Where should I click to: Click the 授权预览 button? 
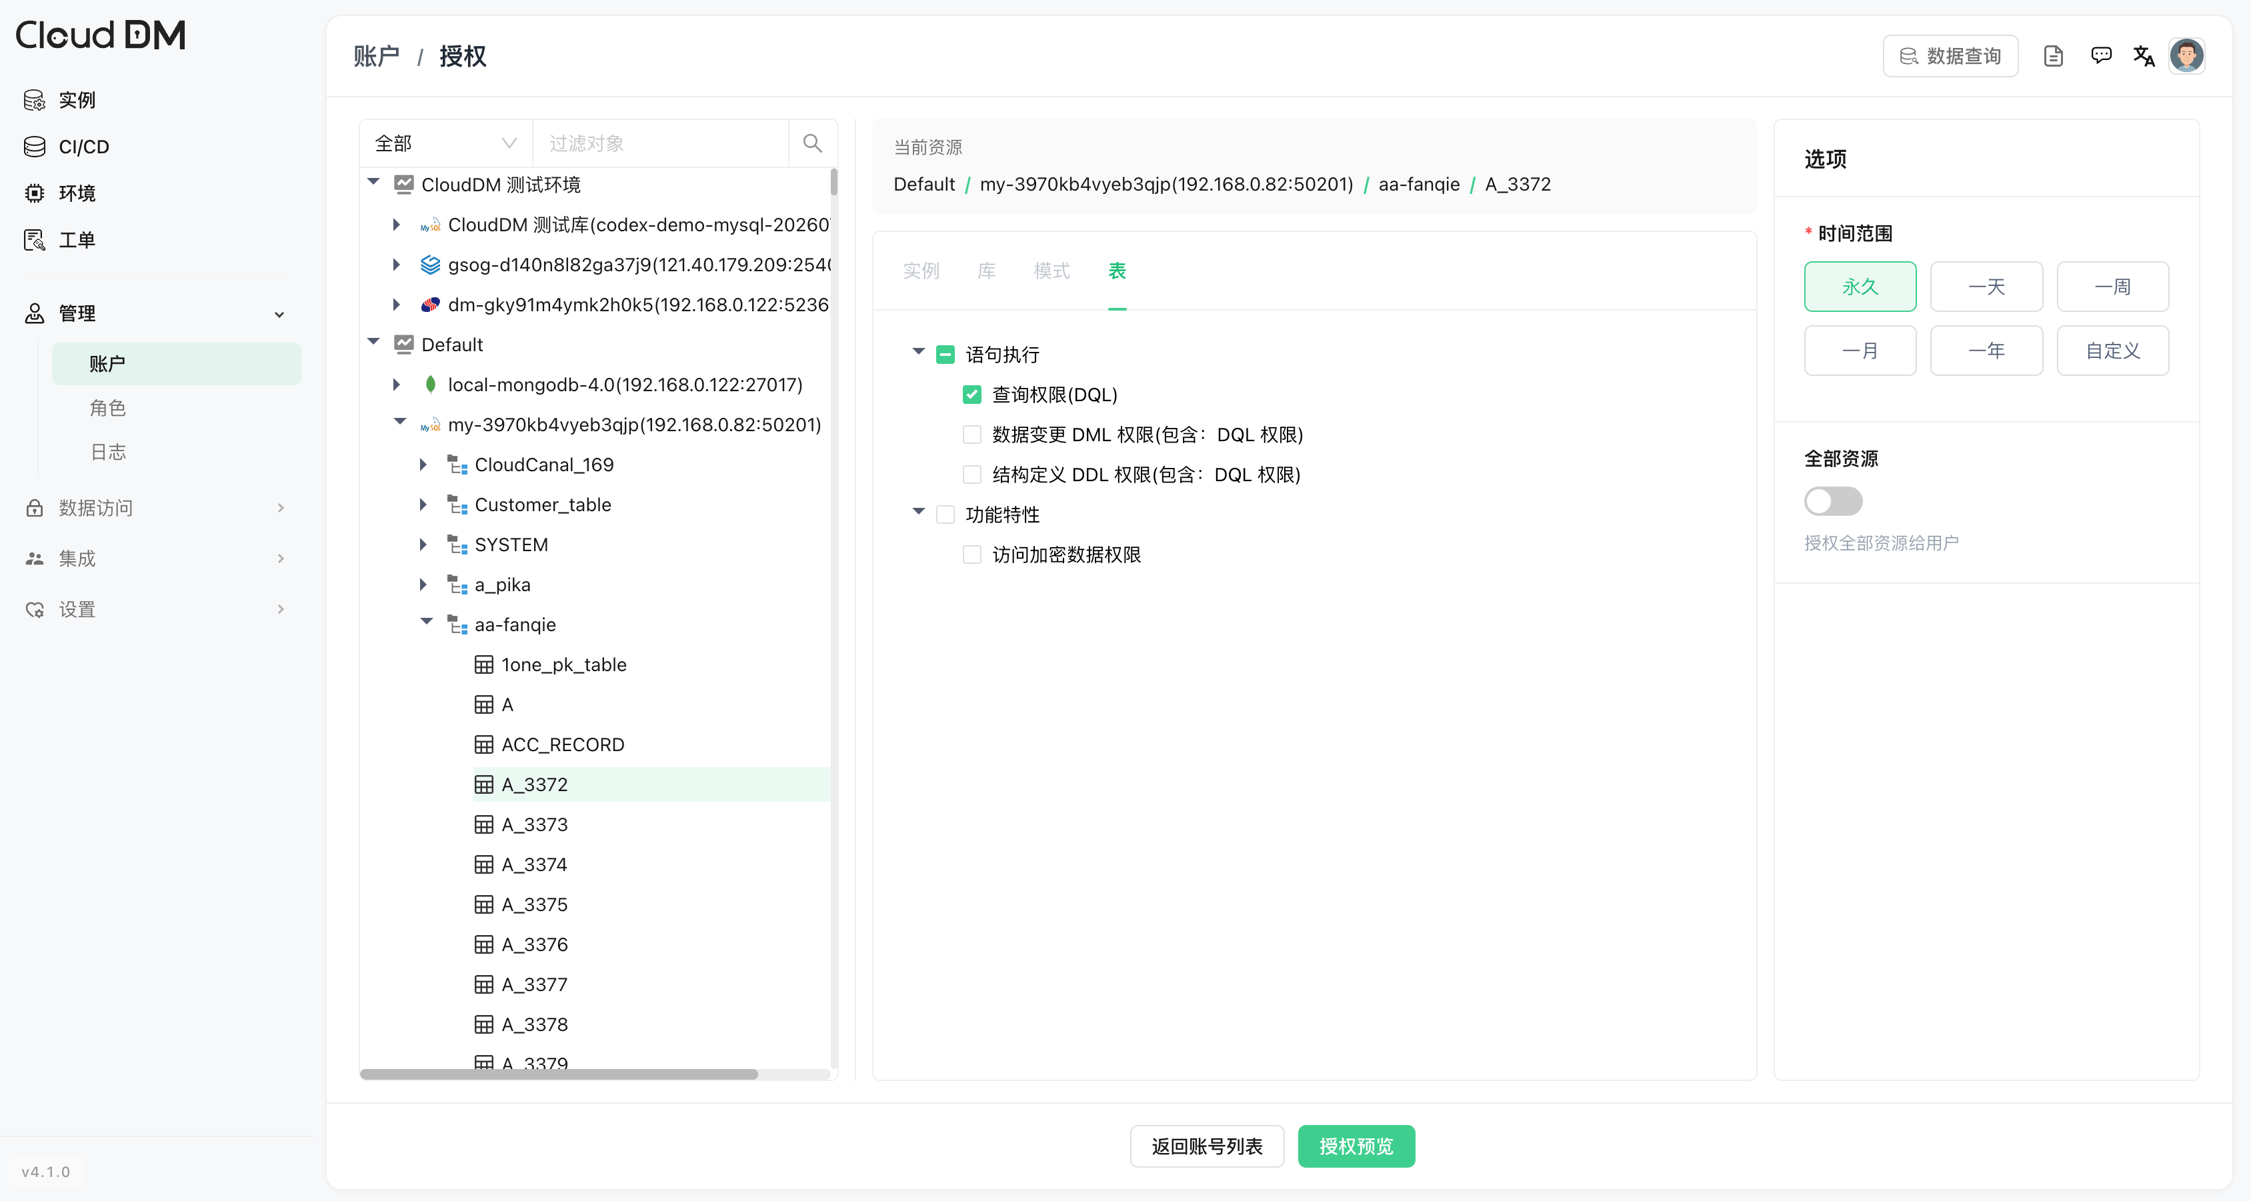click(x=1356, y=1146)
